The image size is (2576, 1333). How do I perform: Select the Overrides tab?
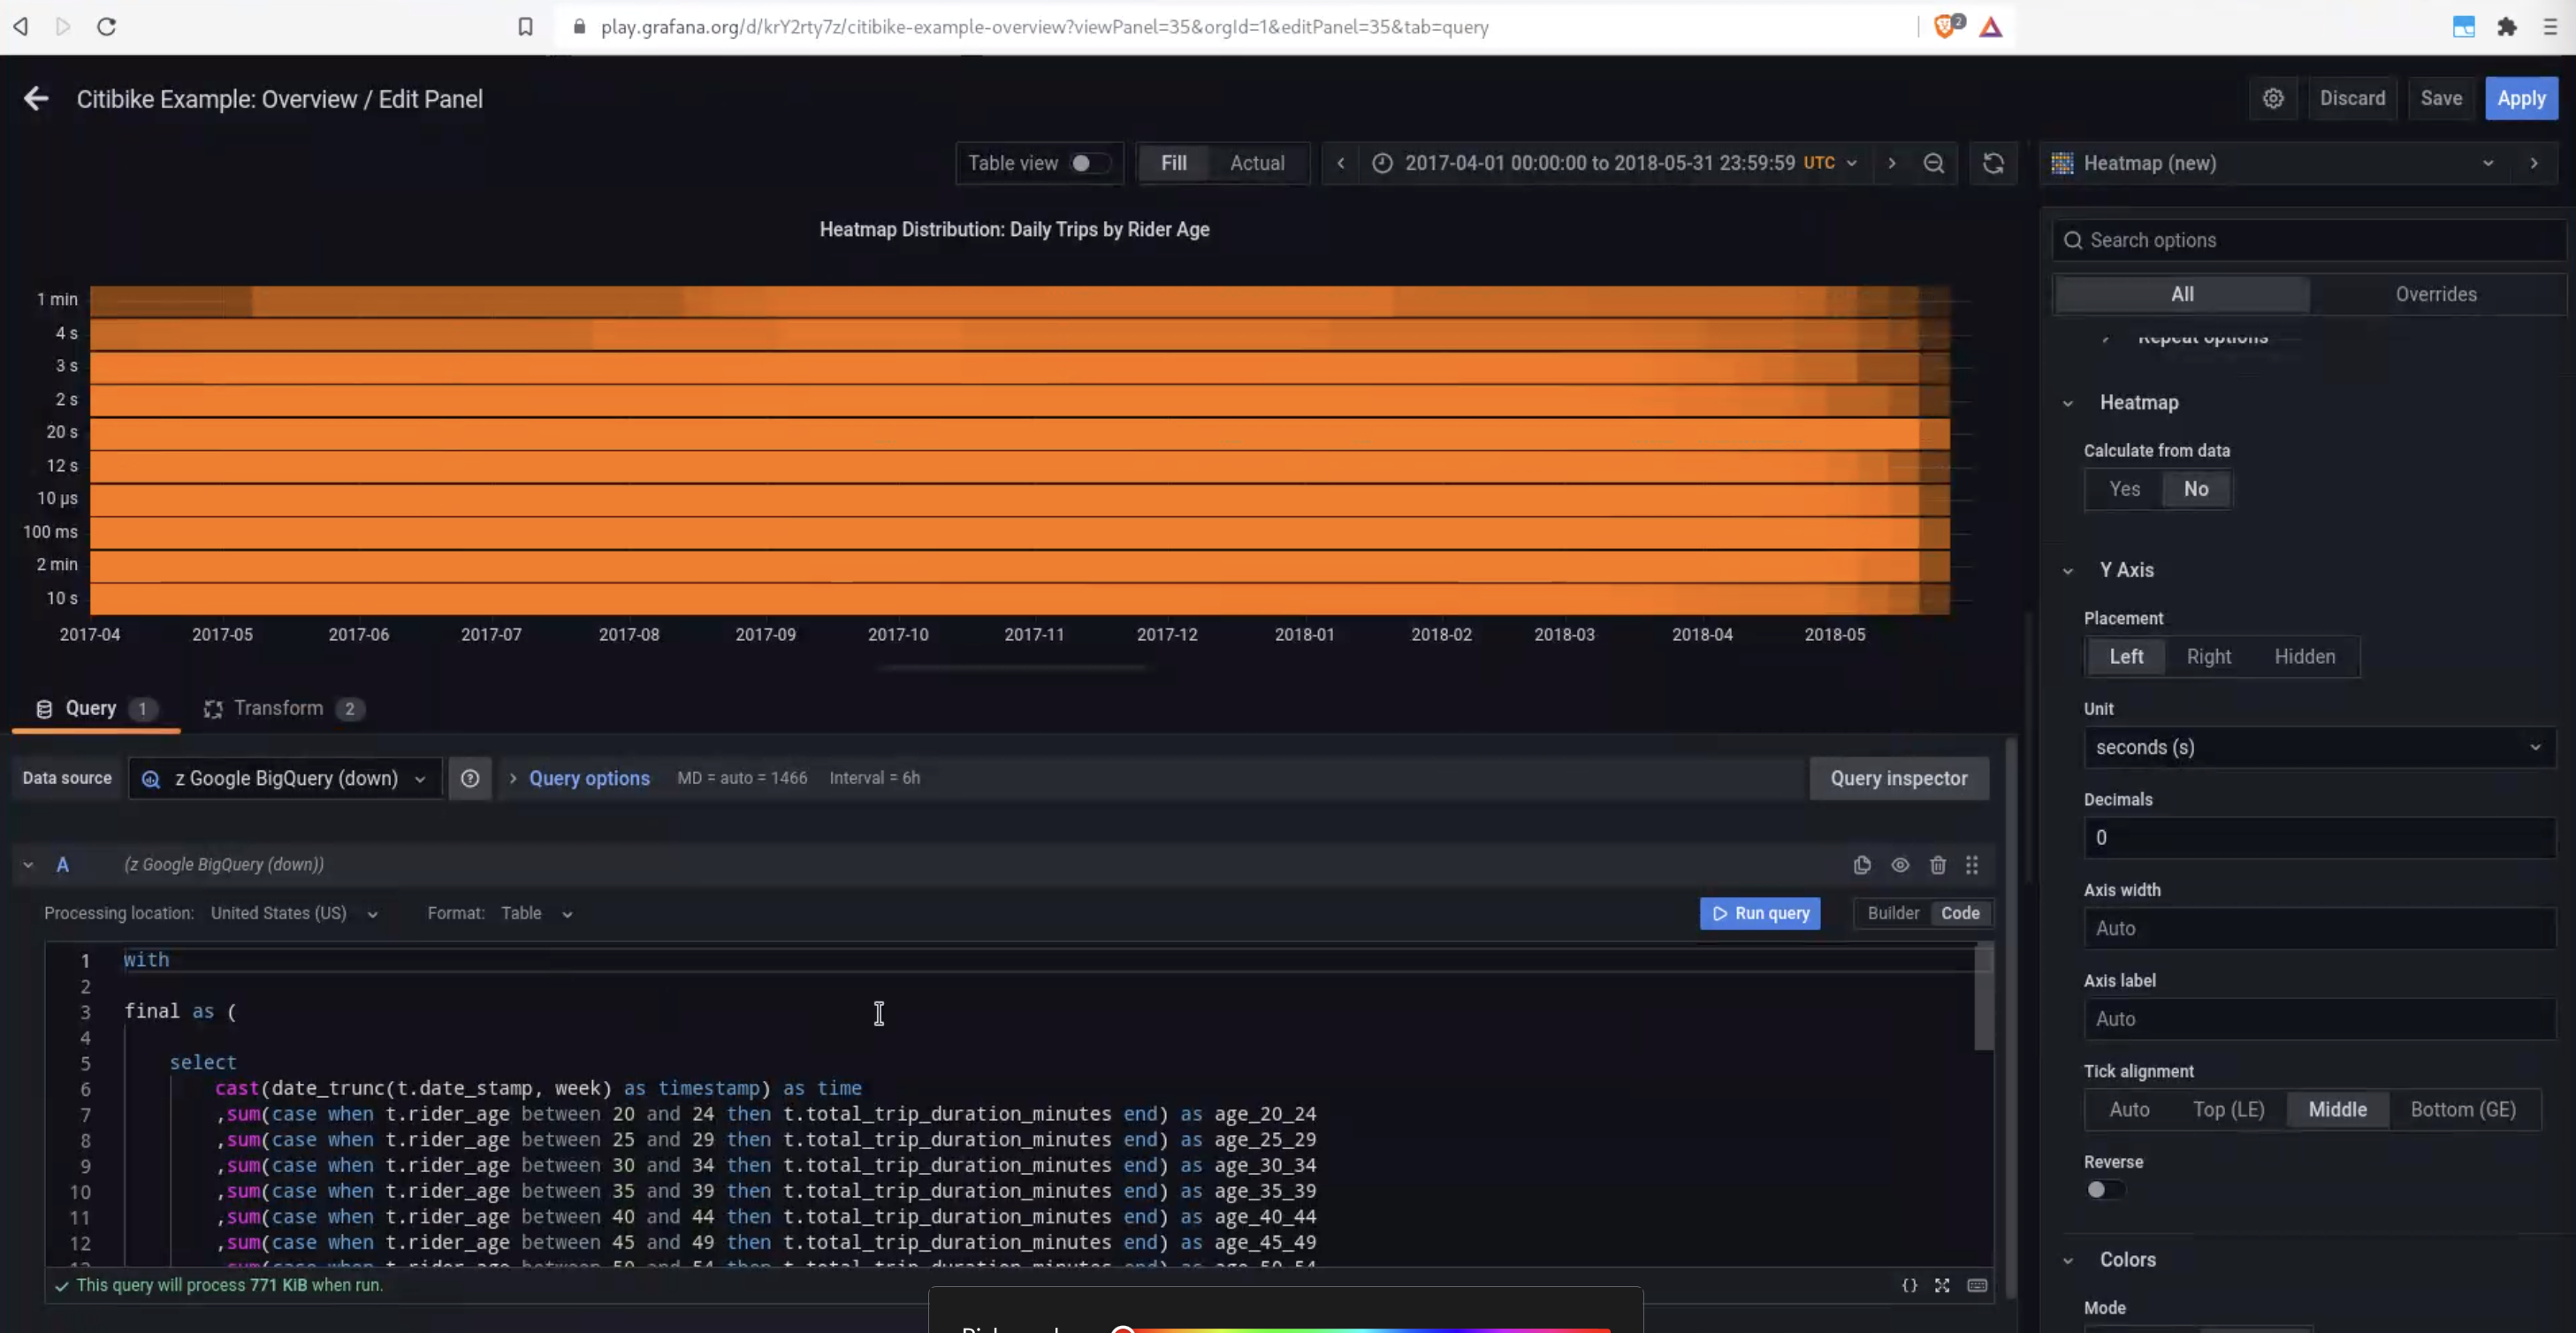[x=2437, y=293]
